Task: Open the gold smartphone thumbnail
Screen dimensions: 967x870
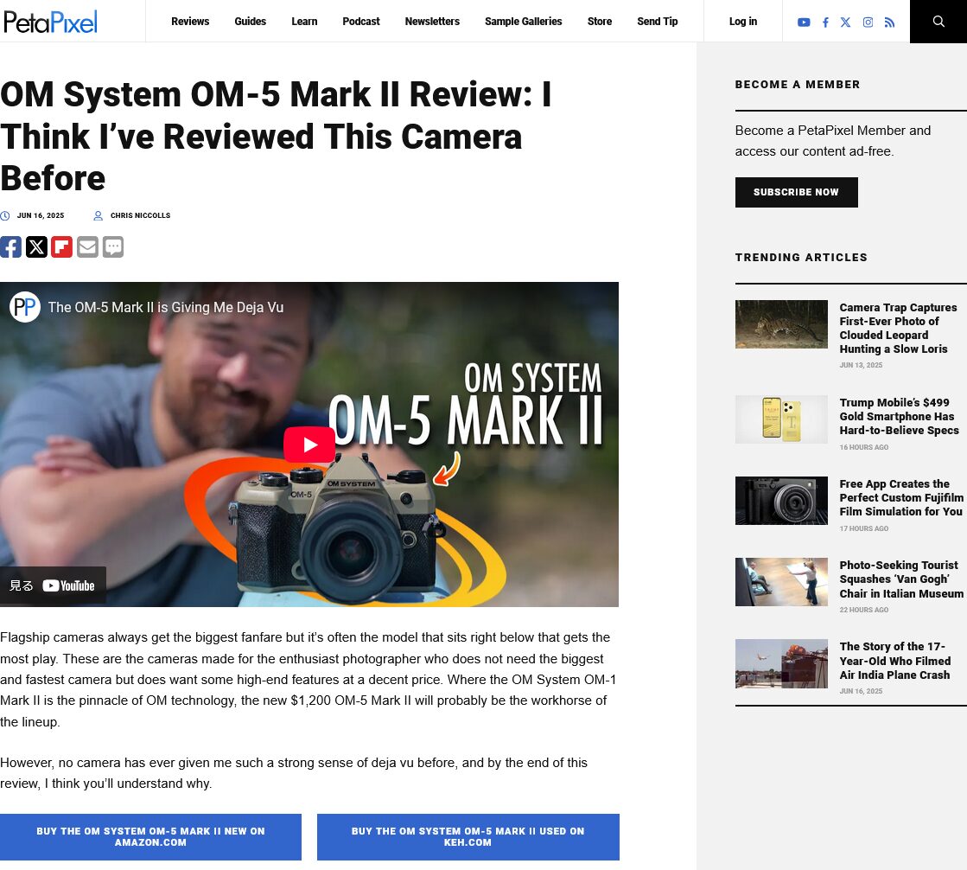Action: pyautogui.click(x=781, y=419)
